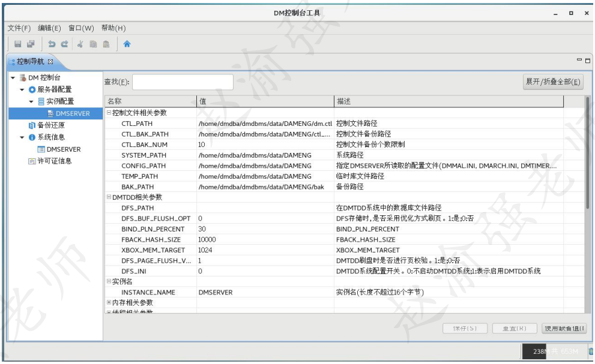Image resolution: width=595 pixels, height=364 pixels.
Task: Open the 编辑(E) menu
Action: 49,28
